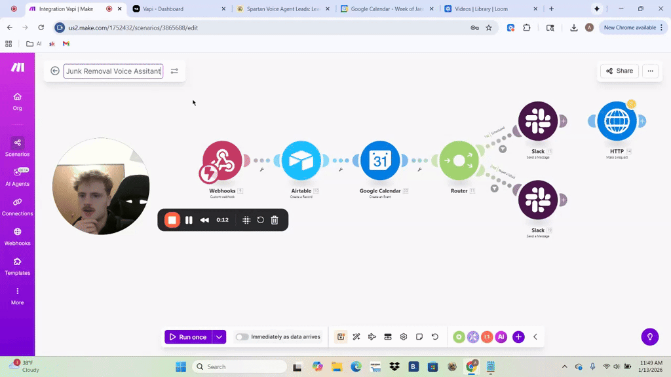The width and height of the screenshot is (671, 377).
Task: Open the AI assistant circle in toolbar
Action: tap(501, 337)
